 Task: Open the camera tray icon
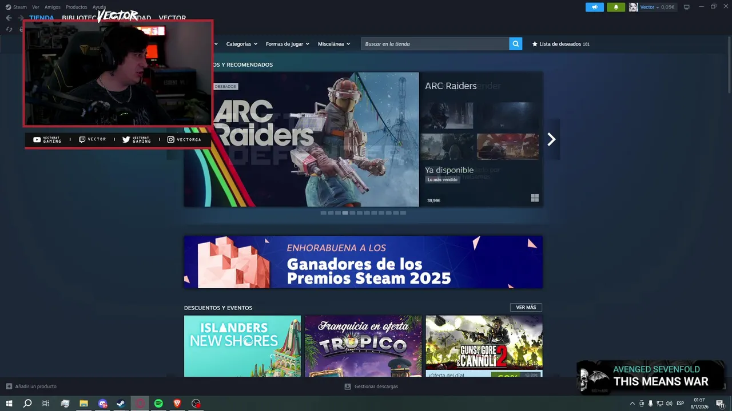tap(641, 404)
